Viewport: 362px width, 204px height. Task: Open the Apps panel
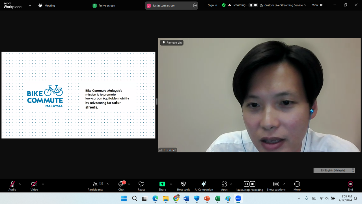tap(224, 186)
